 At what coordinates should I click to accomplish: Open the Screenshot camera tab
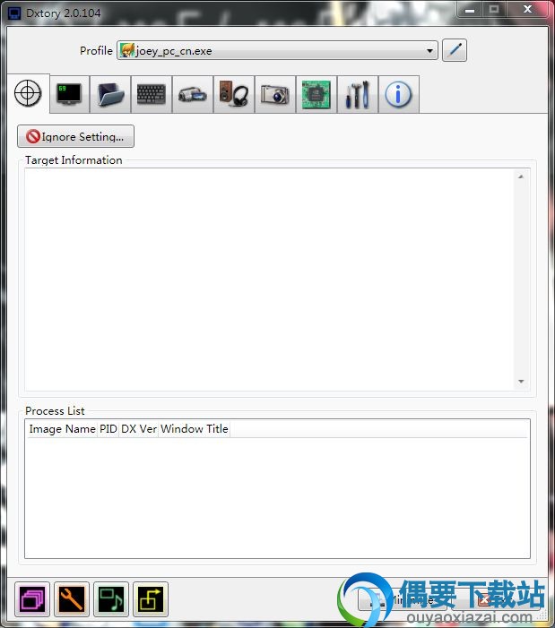275,95
